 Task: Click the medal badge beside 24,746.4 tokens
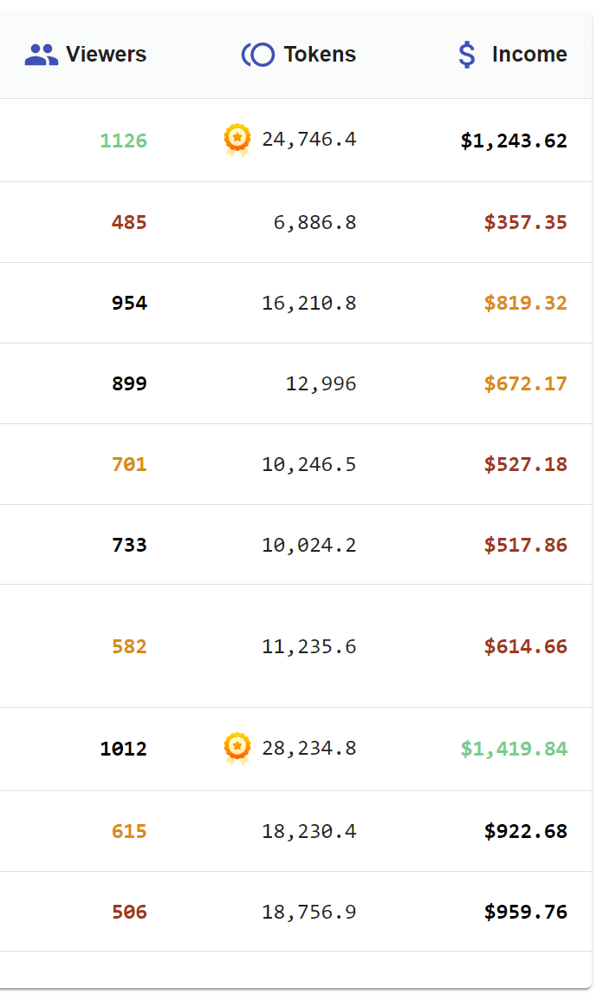click(x=237, y=139)
